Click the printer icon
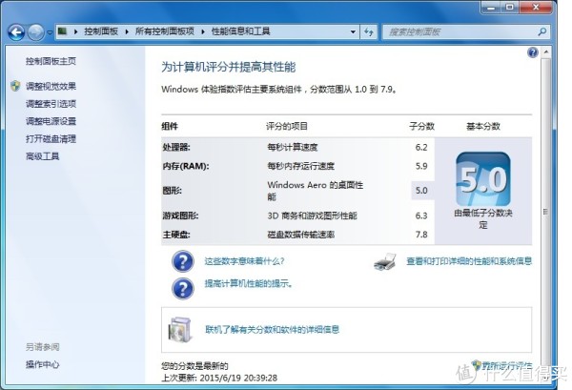Image resolution: width=572 pixels, height=390 pixels. (385, 262)
